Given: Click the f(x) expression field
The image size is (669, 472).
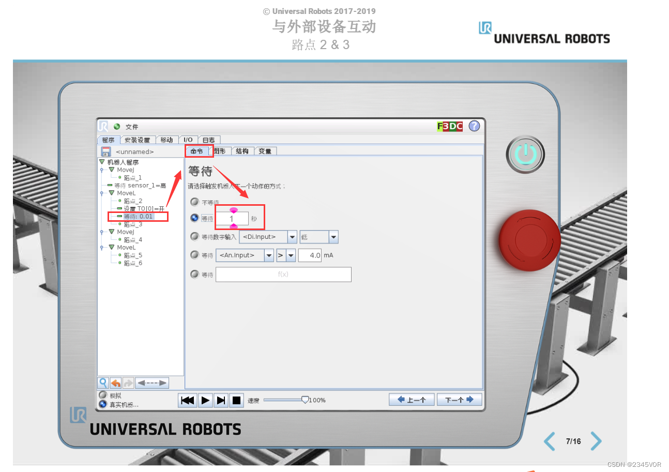Looking at the screenshot, I should coord(283,275).
